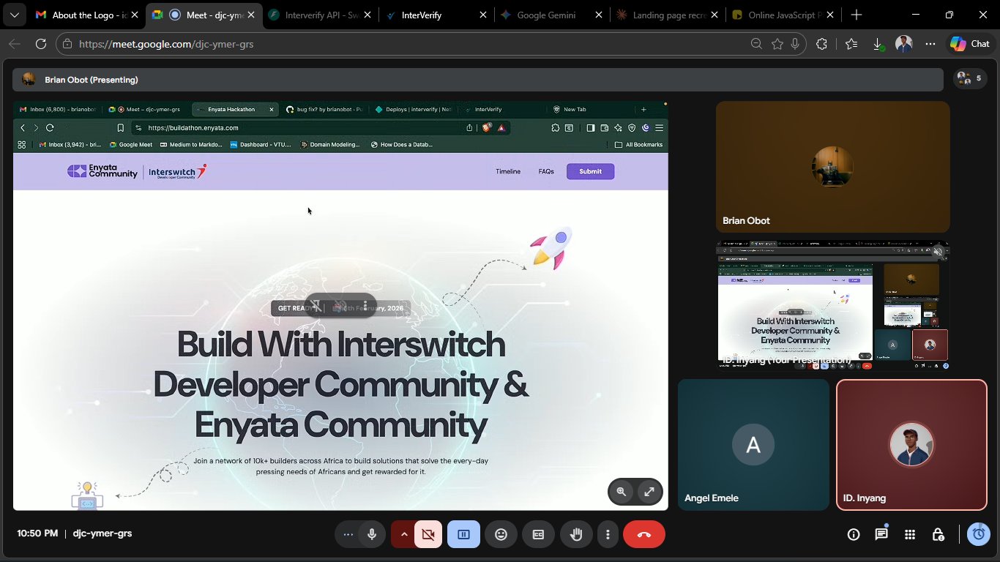The image size is (1000, 562).
Task: Select Angel Emele's participant tile
Action: coord(753,444)
